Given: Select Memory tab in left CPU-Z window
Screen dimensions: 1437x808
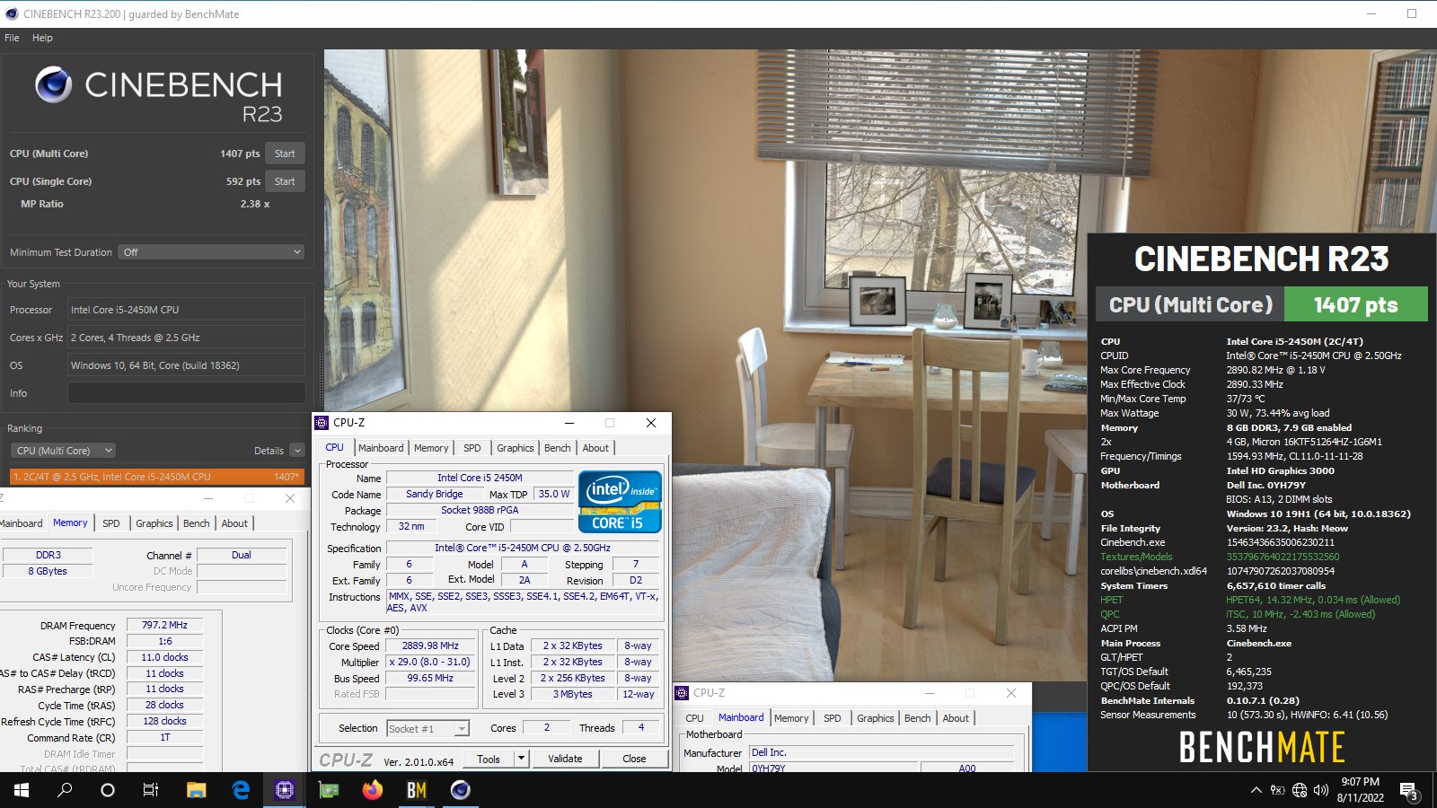Looking at the screenshot, I should 70,523.
